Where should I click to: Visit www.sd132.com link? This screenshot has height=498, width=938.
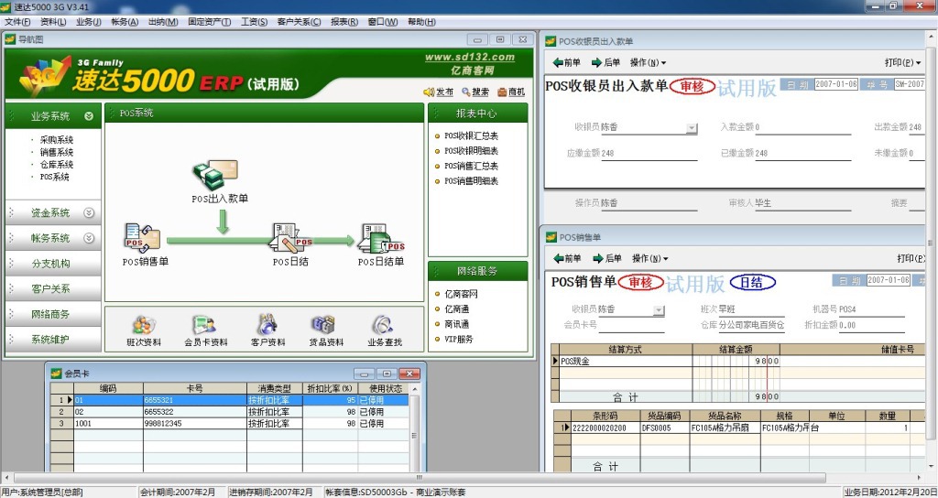click(470, 58)
